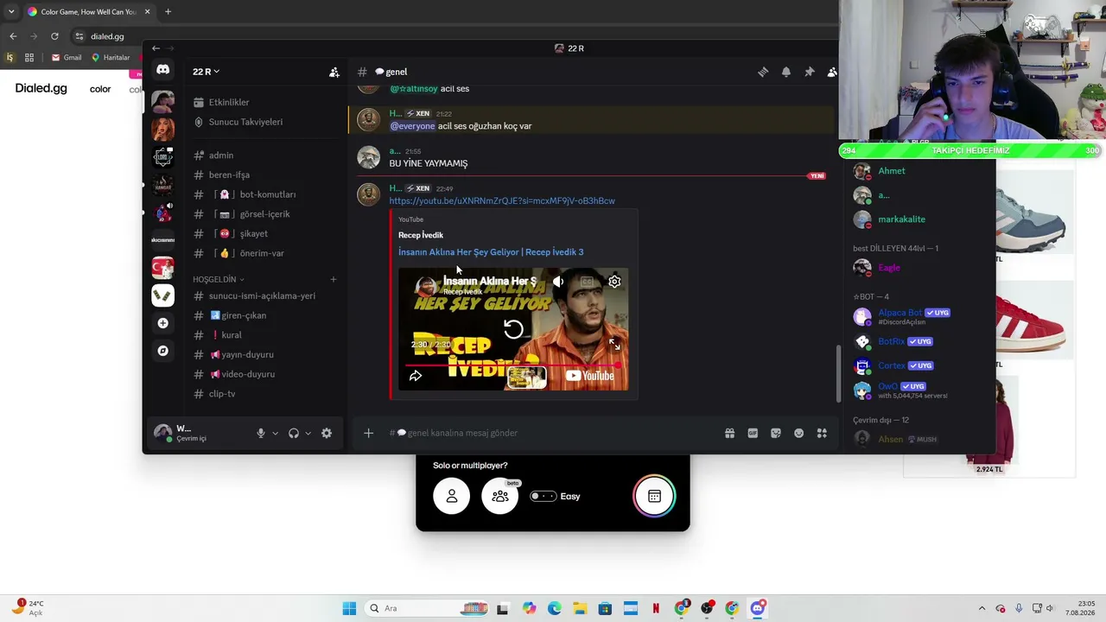Open Netflix from the taskbar

pyautogui.click(x=656, y=608)
